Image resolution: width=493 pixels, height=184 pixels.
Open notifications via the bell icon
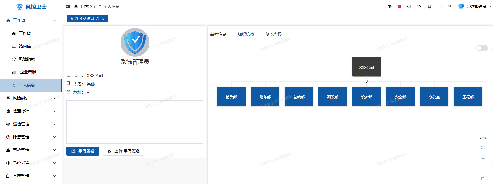(x=429, y=7)
